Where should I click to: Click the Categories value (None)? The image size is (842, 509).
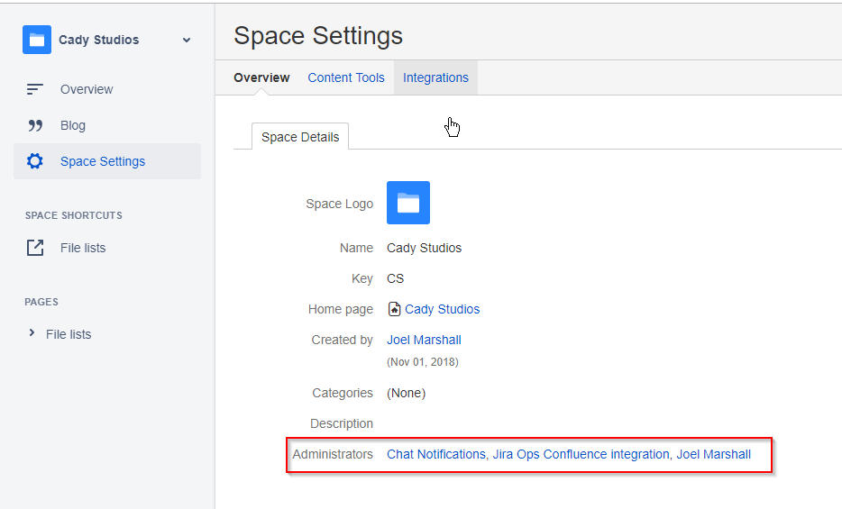(406, 393)
